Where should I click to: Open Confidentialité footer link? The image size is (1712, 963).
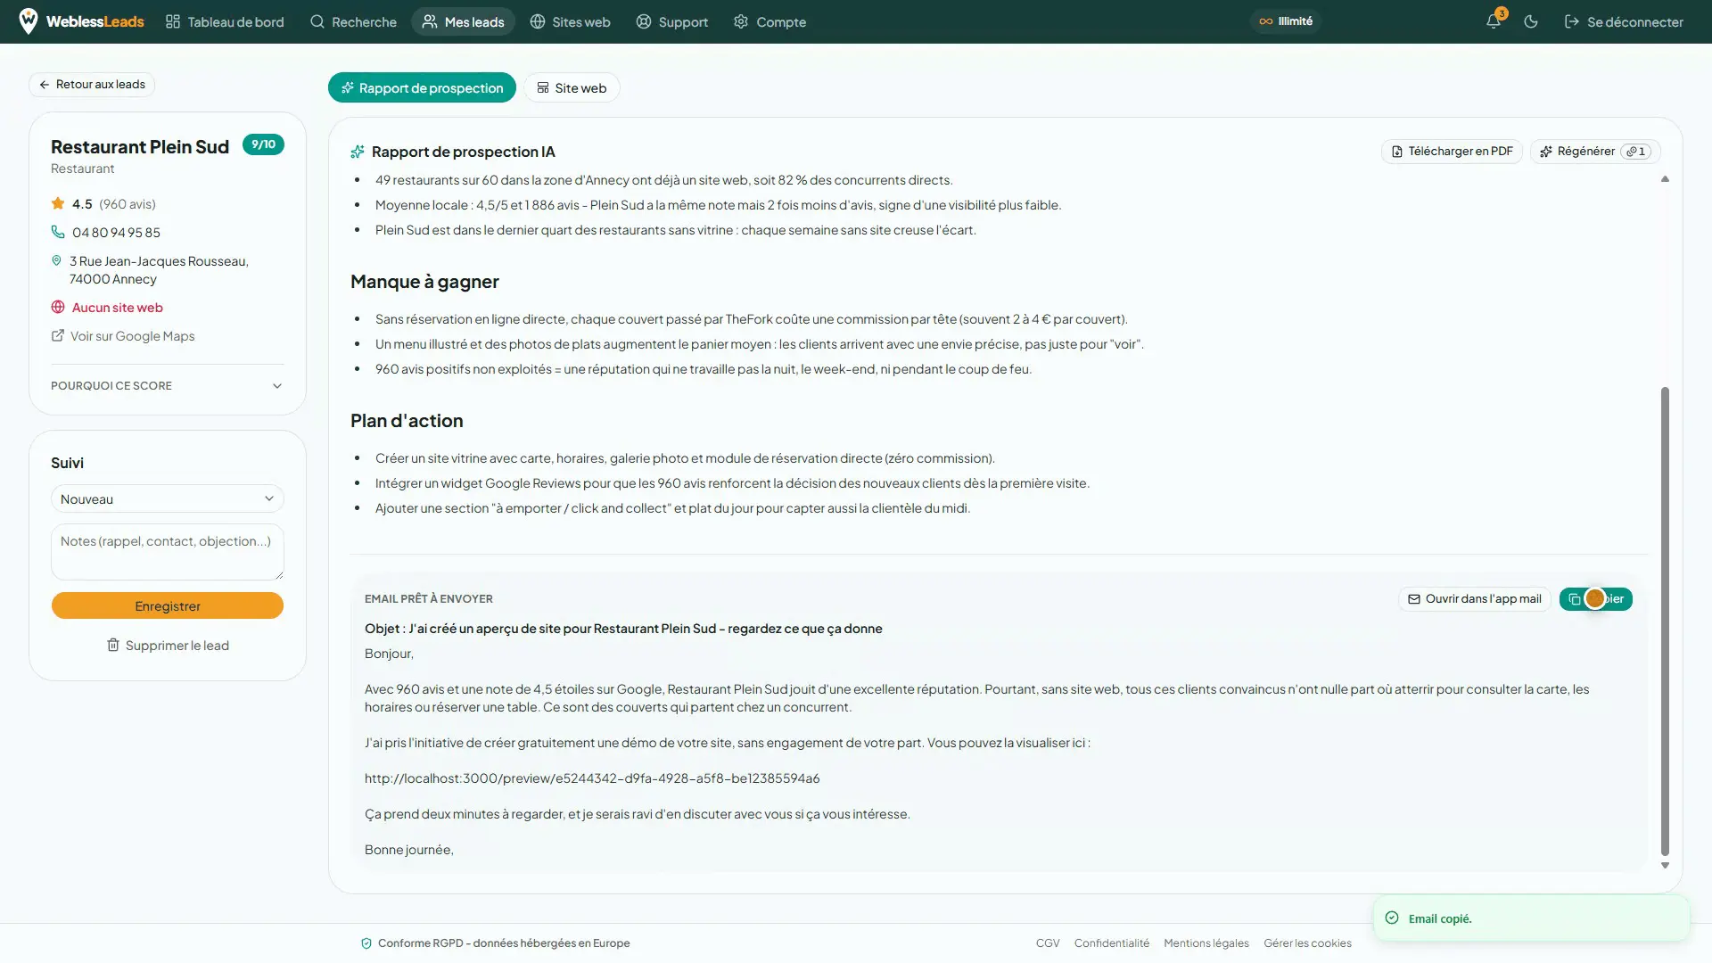[x=1112, y=943]
